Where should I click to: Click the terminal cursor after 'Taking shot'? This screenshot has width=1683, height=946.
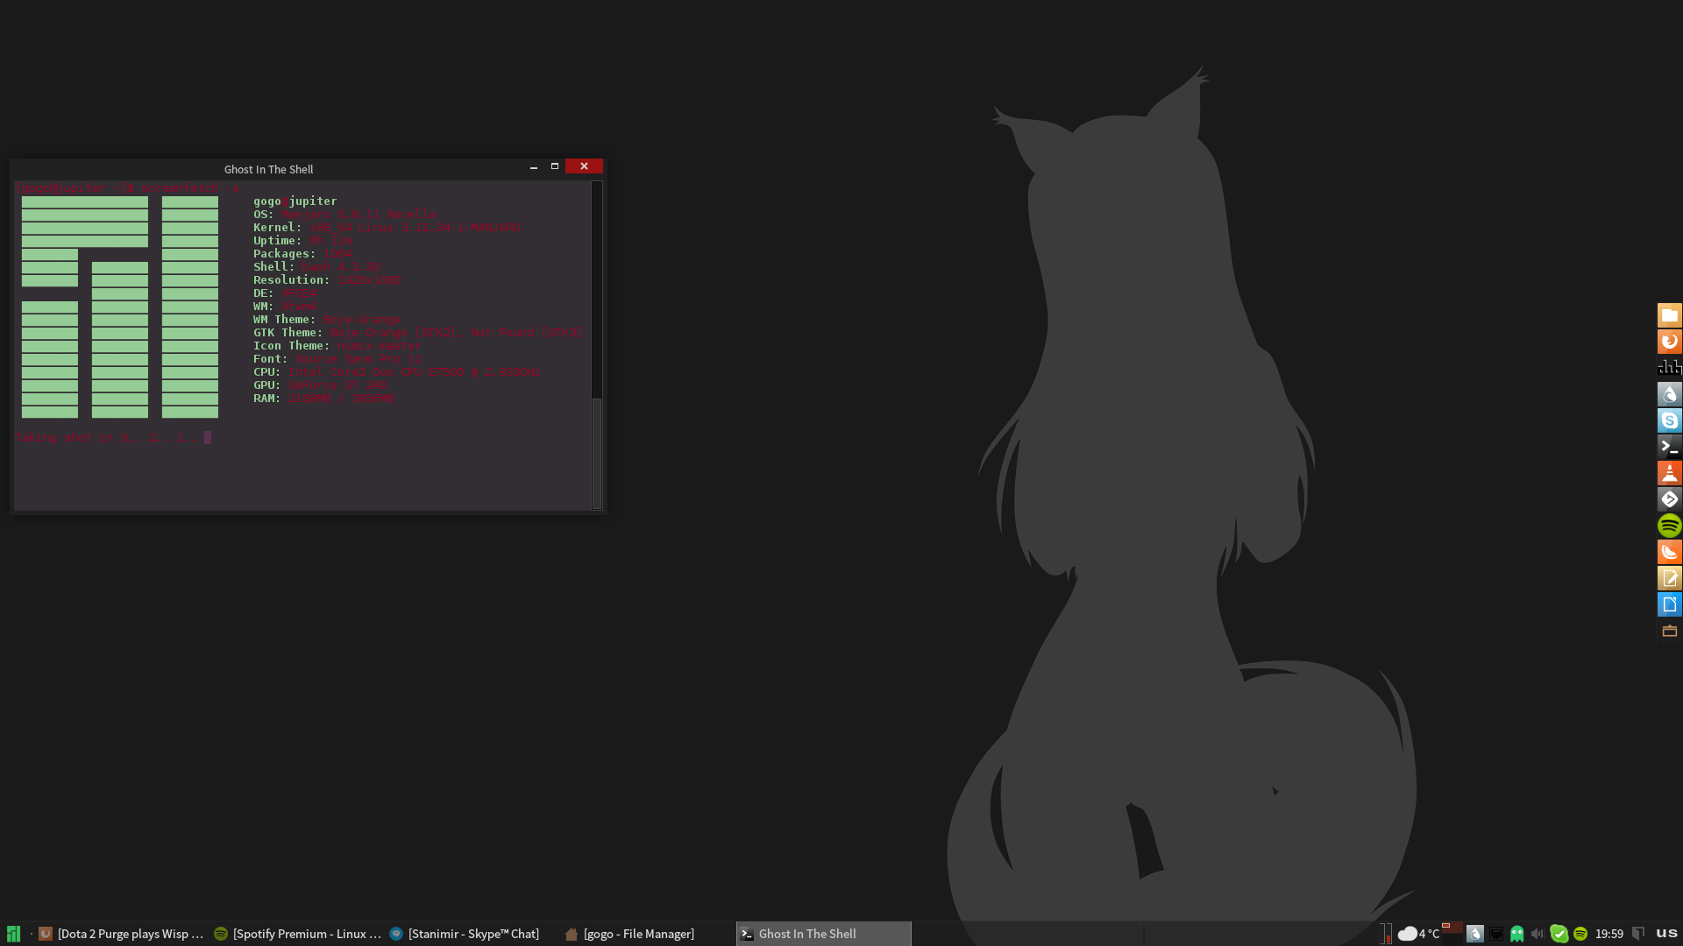click(208, 437)
